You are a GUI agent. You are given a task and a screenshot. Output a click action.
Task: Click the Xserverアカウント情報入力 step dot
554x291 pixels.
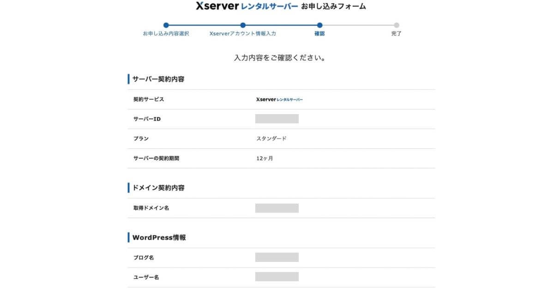[243, 25]
